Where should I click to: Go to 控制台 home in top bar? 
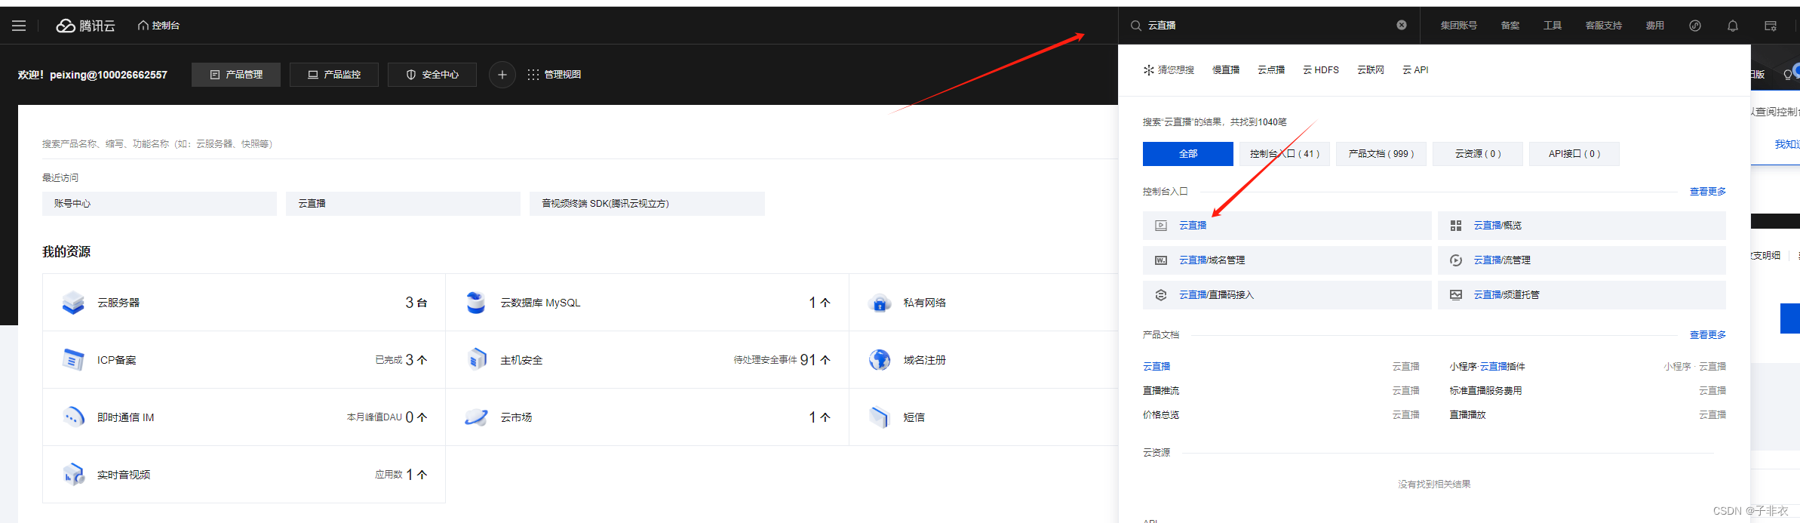point(158,26)
